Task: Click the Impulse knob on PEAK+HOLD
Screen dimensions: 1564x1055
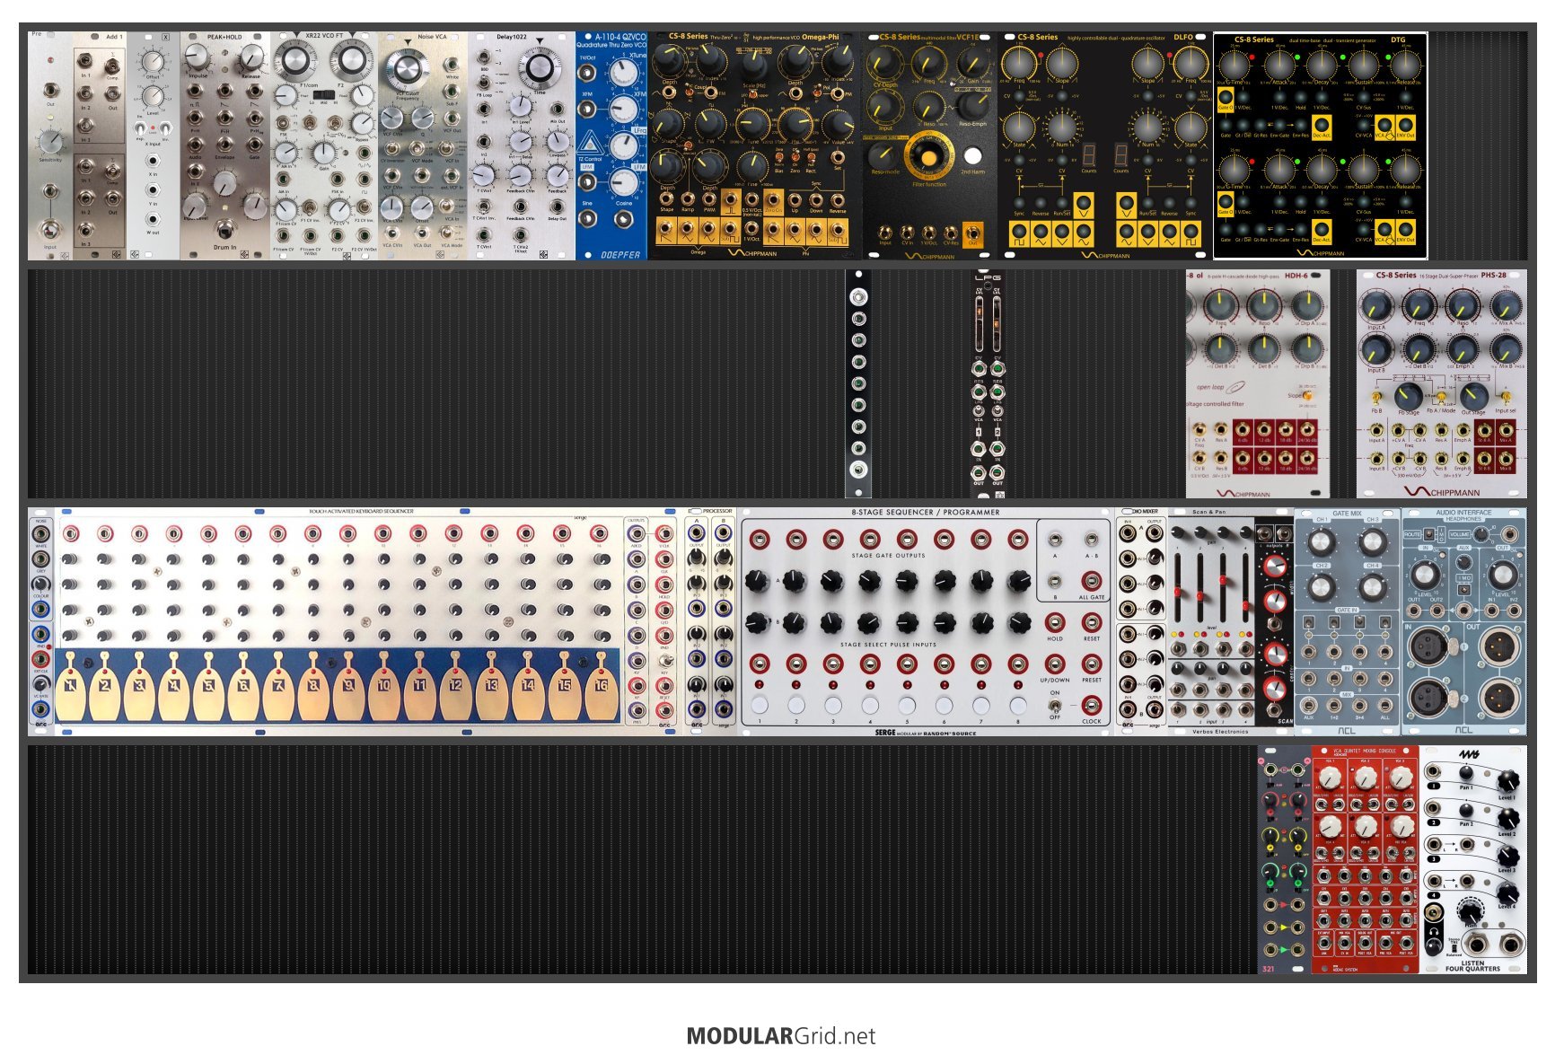Action: point(198,57)
